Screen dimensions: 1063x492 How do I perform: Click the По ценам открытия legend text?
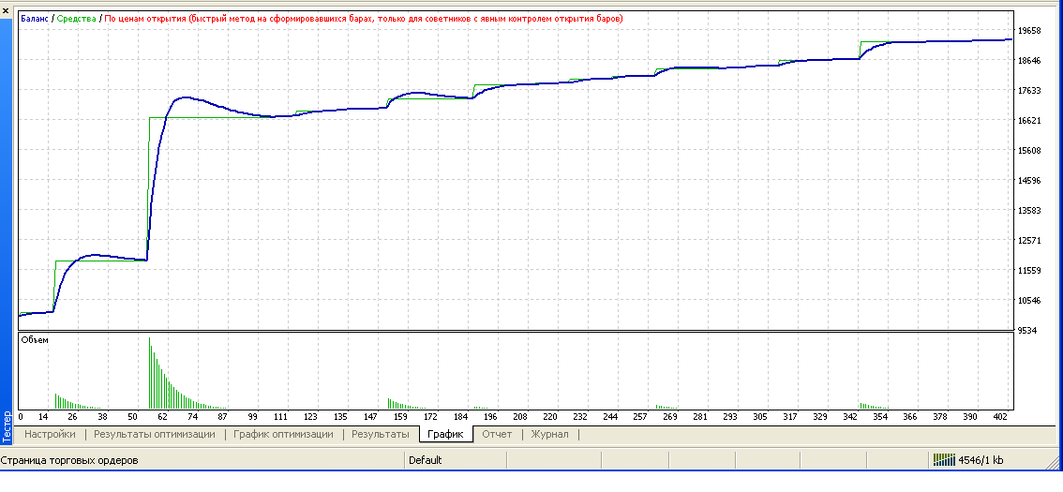point(364,19)
